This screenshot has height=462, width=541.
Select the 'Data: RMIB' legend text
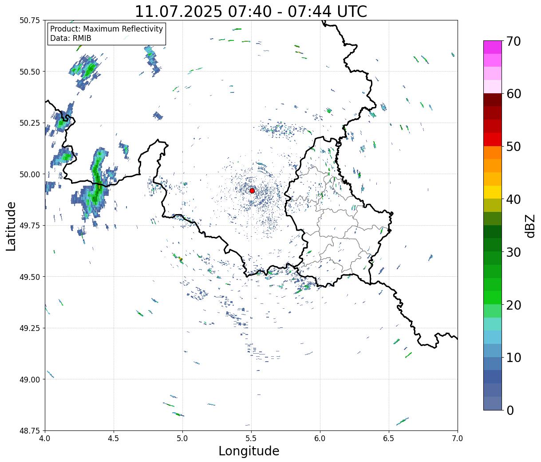pyautogui.click(x=71, y=38)
